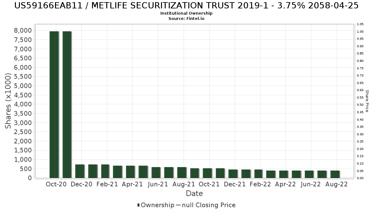Click the Apr-21 ownership bar
Image resolution: width=373 pixels, height=210 pixels.
tap(131, 172)
